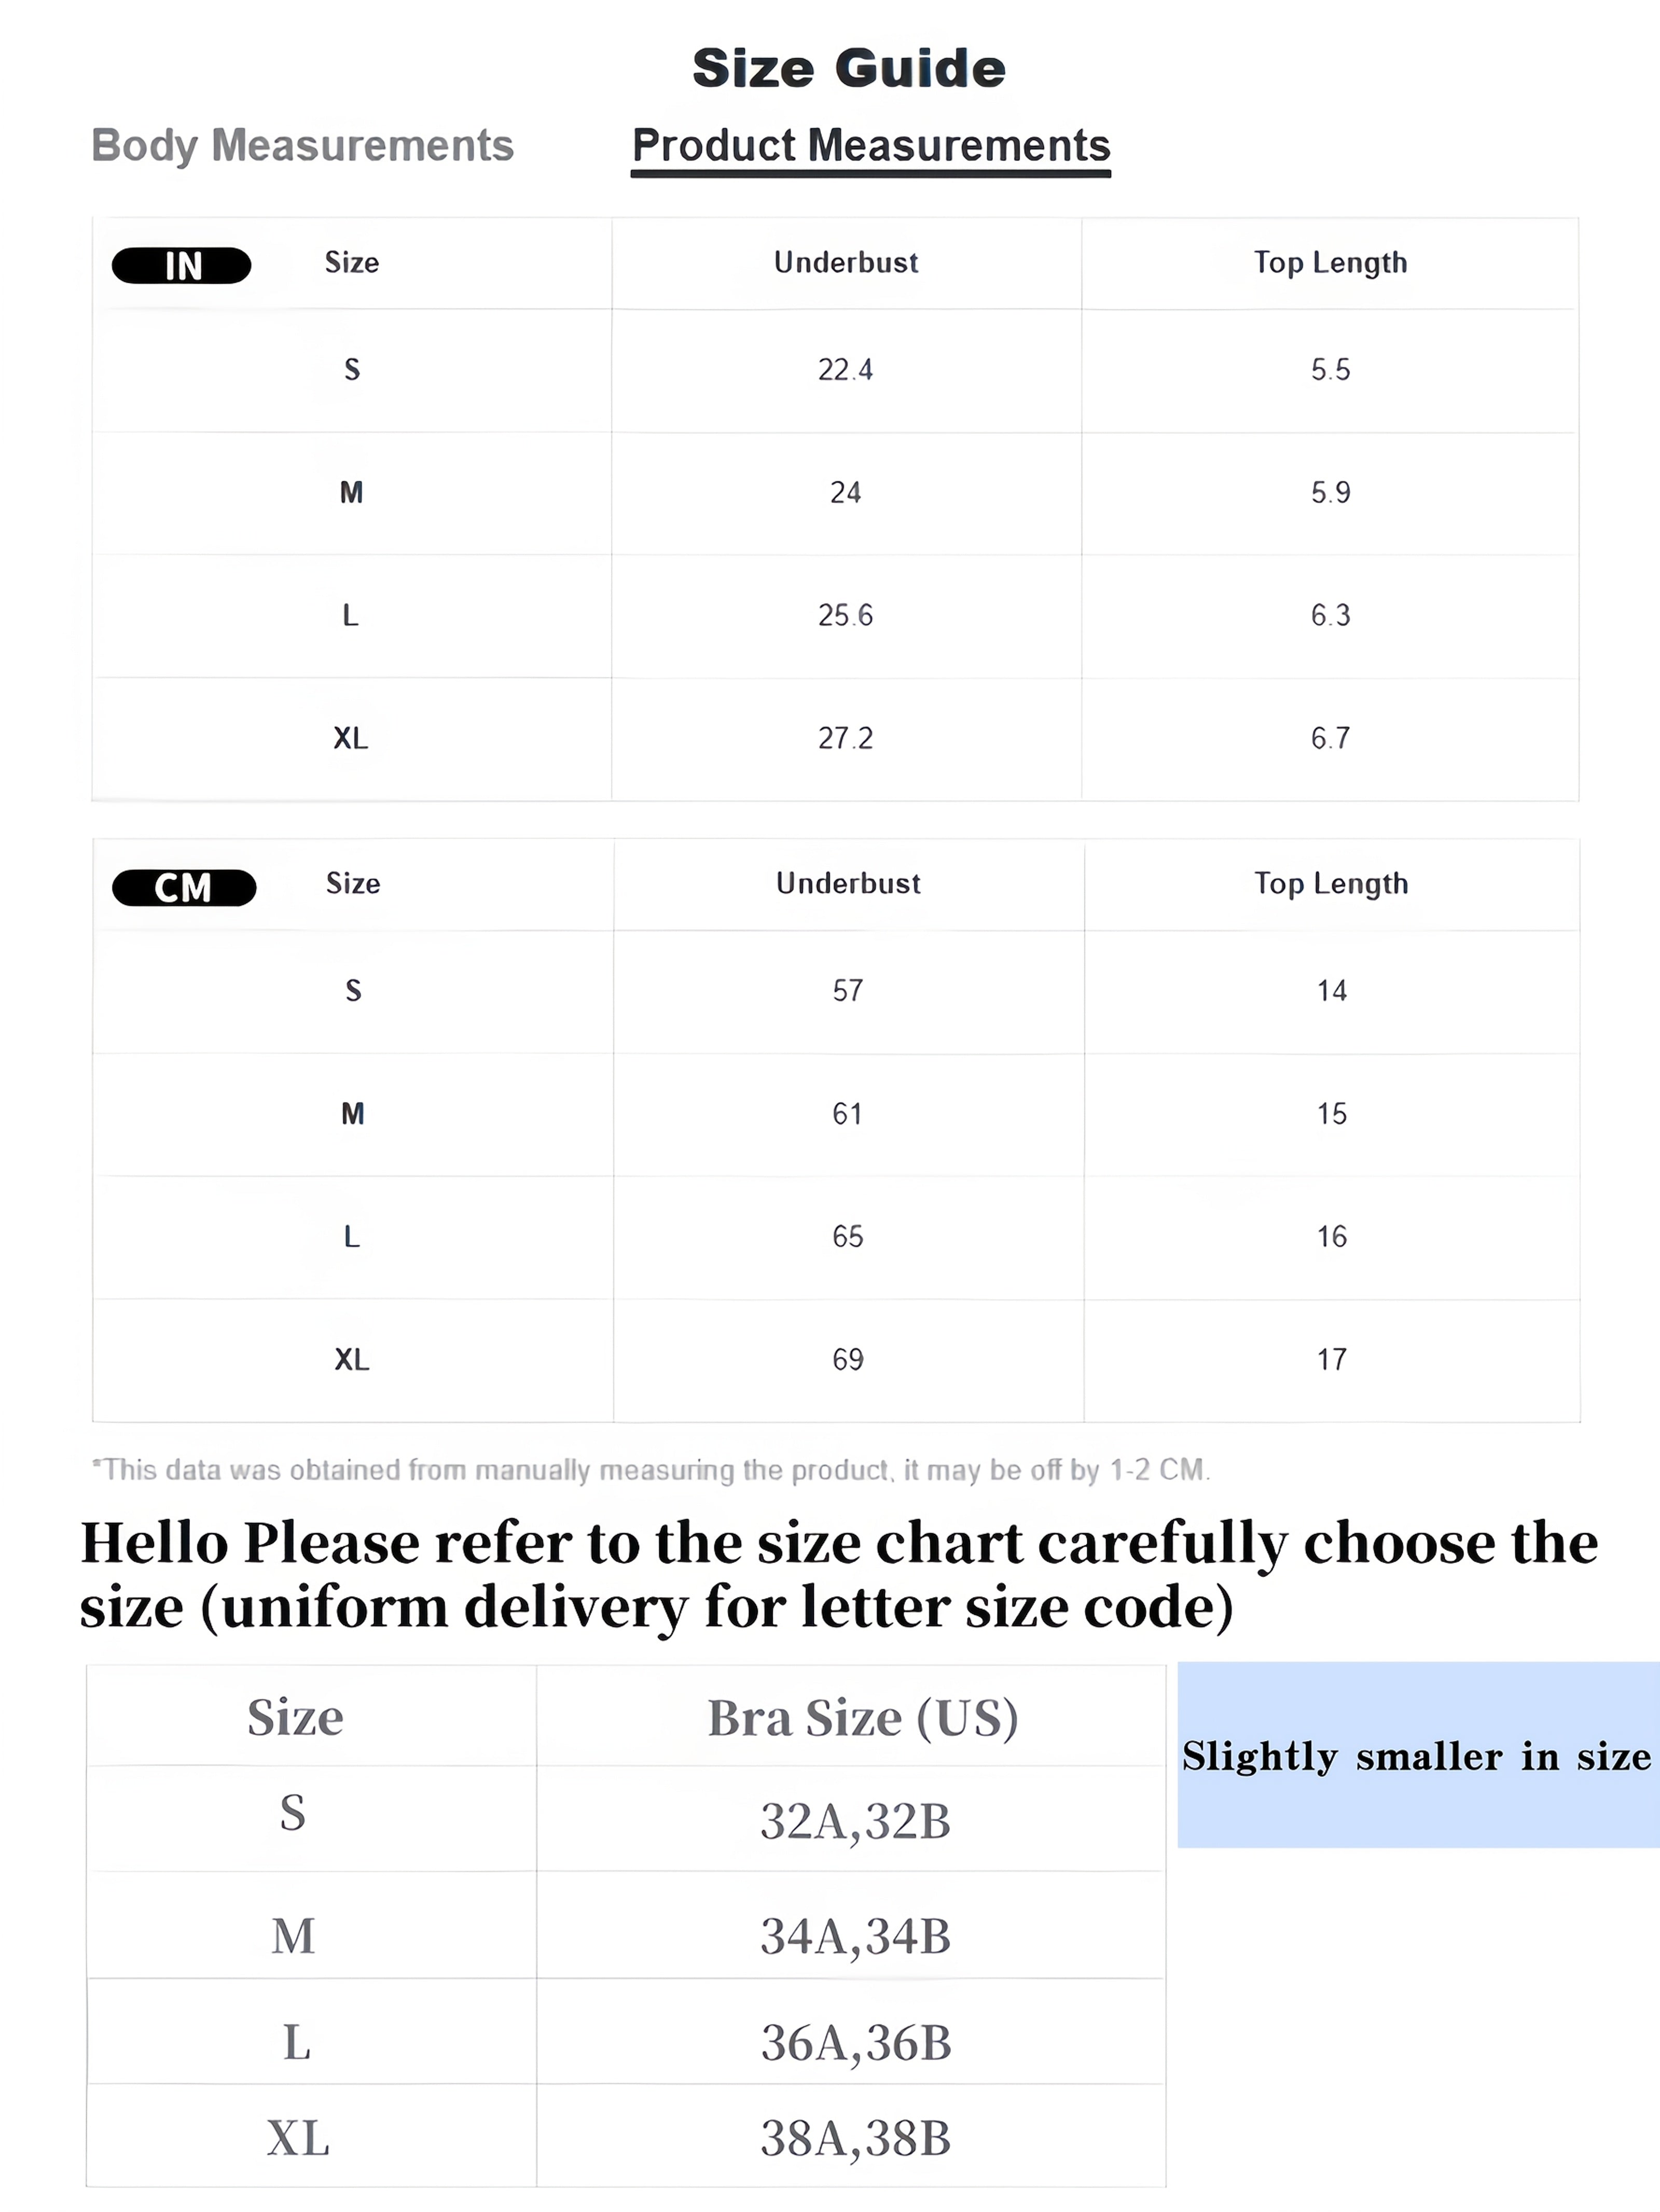Select the 57 underbust value in CM table
The image size is (1660, 2212).
click(x=848, y=992)
